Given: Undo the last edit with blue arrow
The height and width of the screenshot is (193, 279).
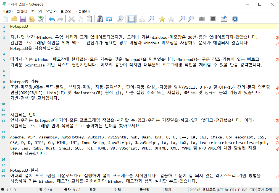Looking at the screenshot, I should point(52,19).
